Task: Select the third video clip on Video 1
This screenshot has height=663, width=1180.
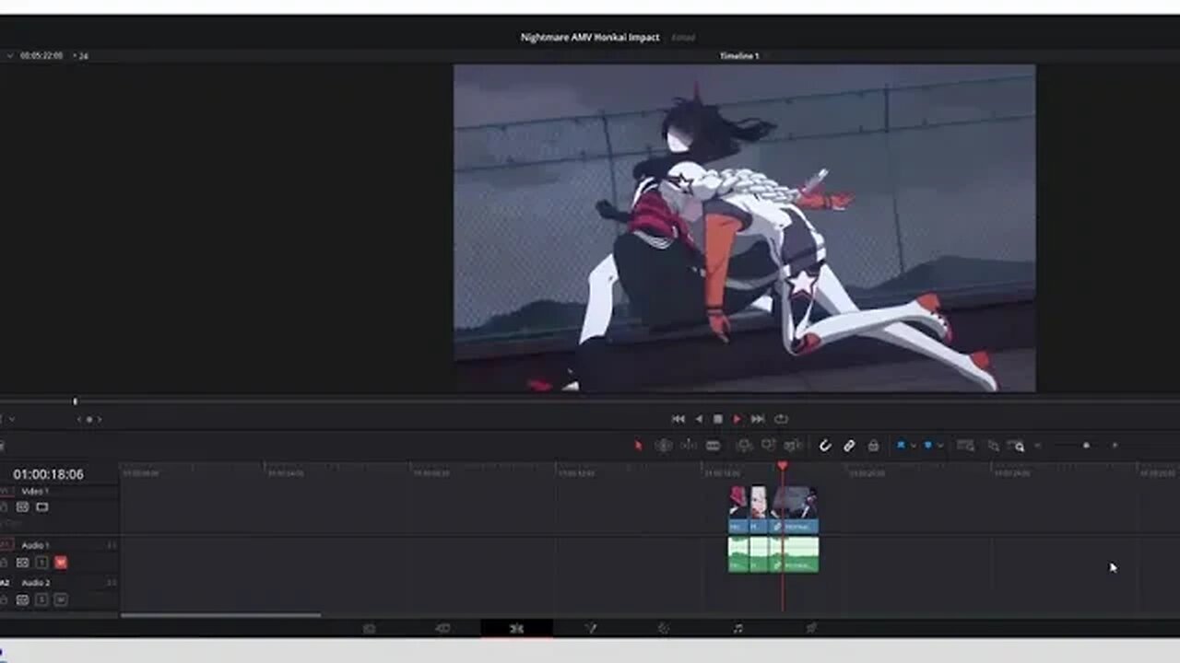Action: [x=795, y=509]
